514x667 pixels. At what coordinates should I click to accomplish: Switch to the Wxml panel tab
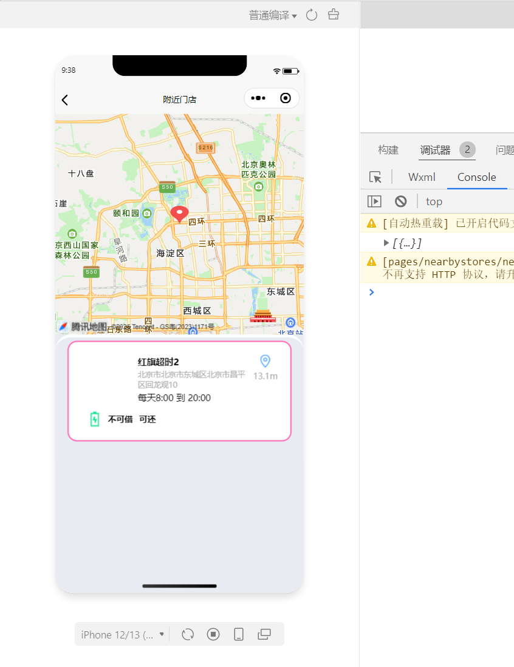422,177
